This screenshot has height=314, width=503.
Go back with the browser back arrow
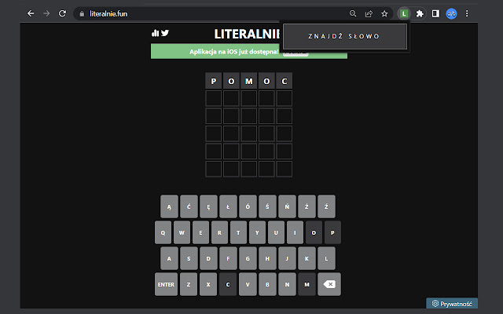[31, 13]
